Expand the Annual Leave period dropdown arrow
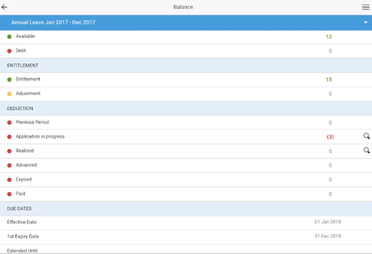The image size is (372, 254). 366,23
